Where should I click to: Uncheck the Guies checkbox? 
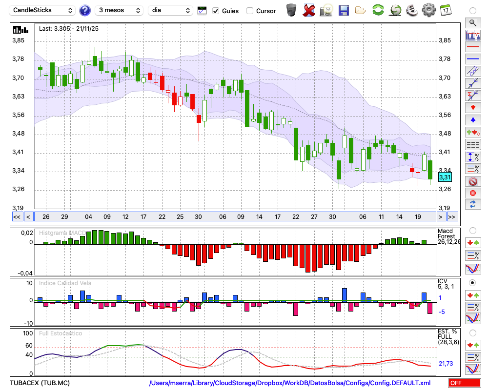(216, 11)
